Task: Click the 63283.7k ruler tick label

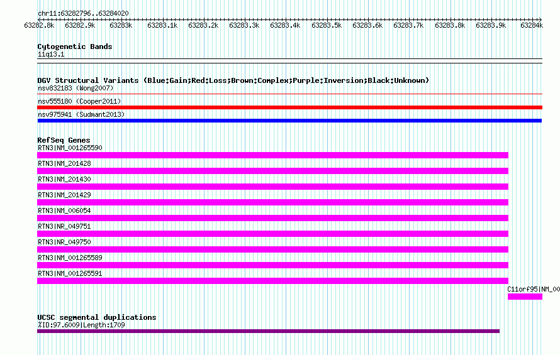Action: click(408, 25)
